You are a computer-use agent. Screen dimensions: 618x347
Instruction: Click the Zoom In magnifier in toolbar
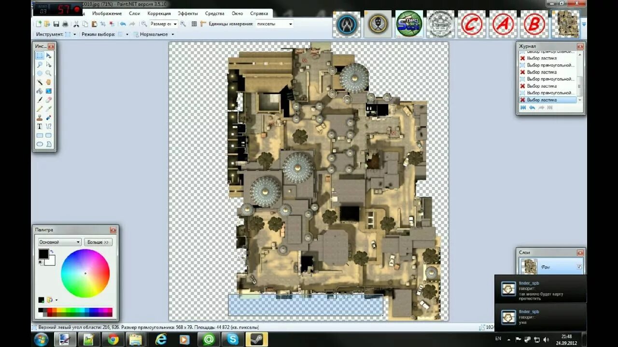pos(183,24)
